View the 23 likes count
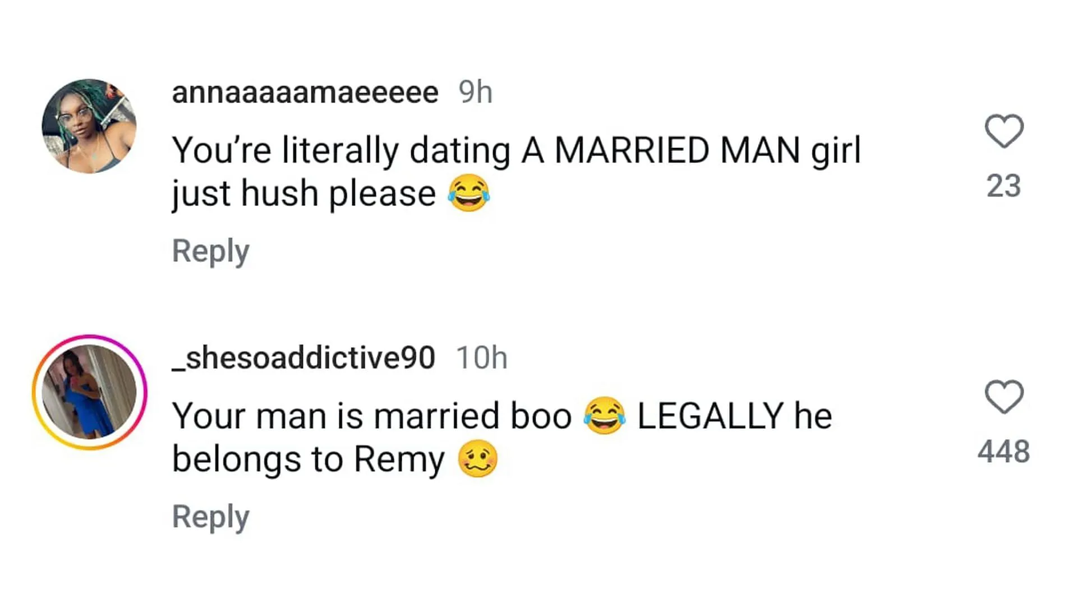Screen dimensions: 1077x606 1004,186
